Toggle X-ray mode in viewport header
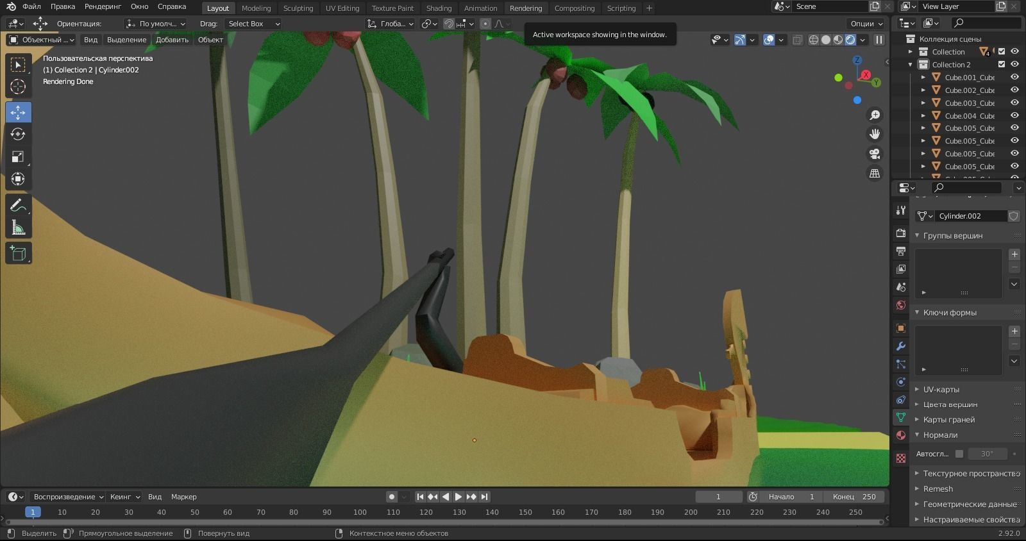The width and height of the screenshot is (1026, 541). click(x=797, y=40)
